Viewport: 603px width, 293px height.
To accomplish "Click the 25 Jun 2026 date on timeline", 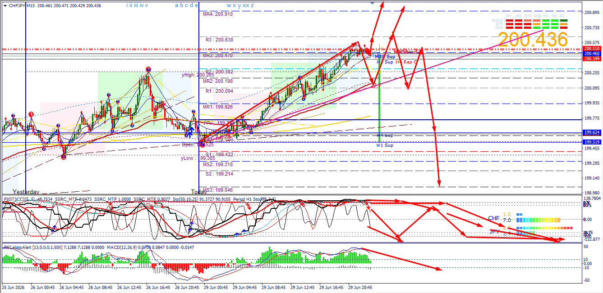I will point(14,287).
